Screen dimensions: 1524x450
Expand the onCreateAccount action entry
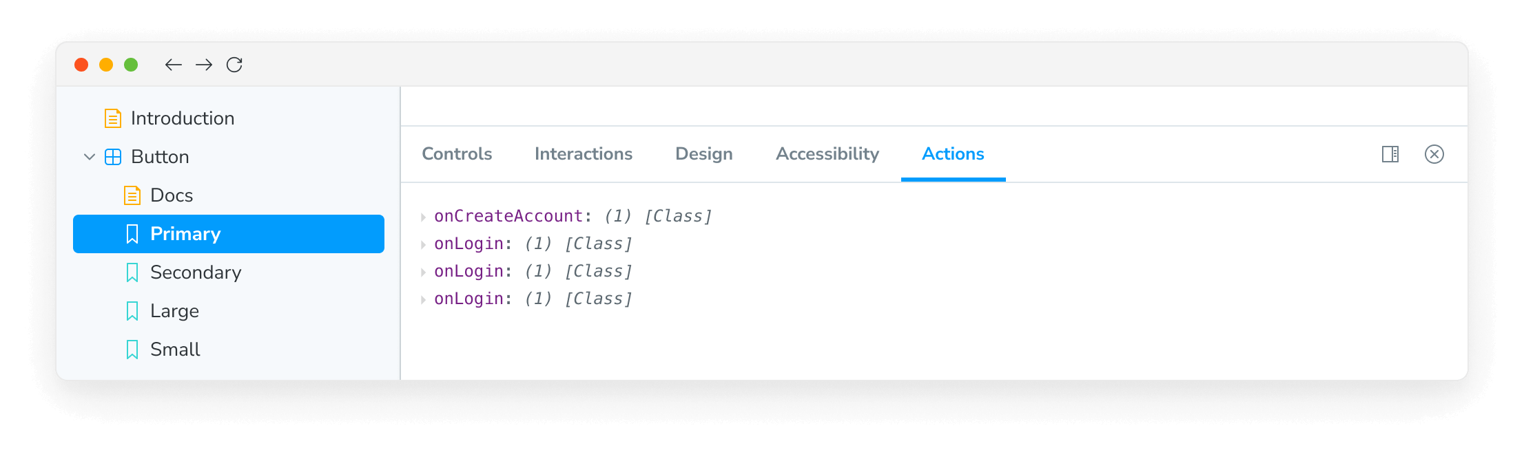tap(422, 215)
